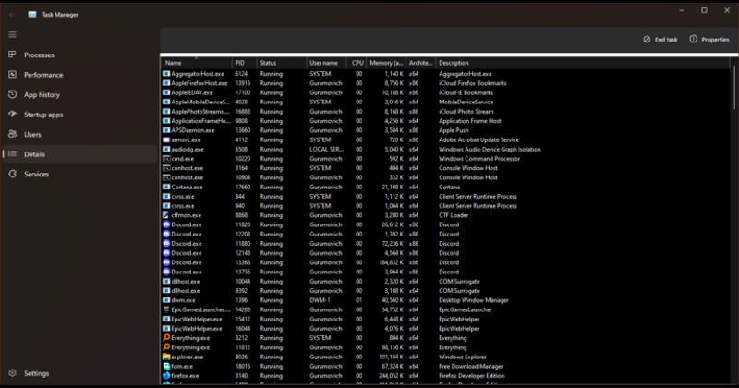Sort by the User name column
This screenshot has width=739, height=388.
point(326,63)
